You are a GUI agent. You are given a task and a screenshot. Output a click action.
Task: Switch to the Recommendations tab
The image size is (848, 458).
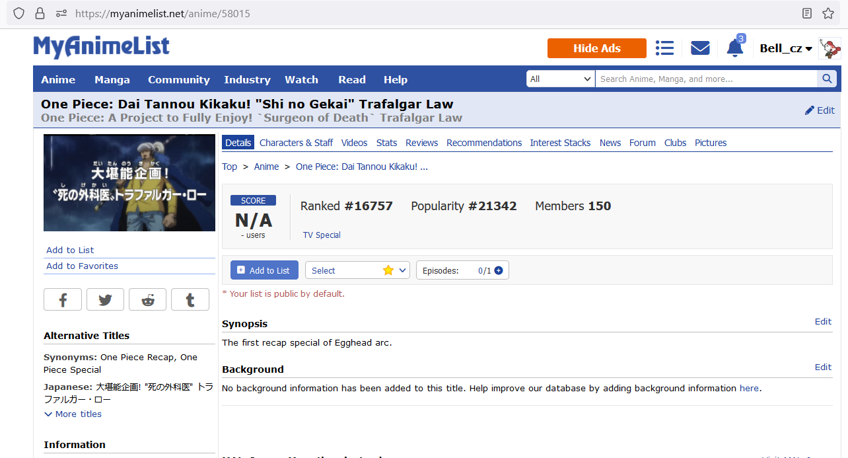pyautogui.click(x=484, y=143)
